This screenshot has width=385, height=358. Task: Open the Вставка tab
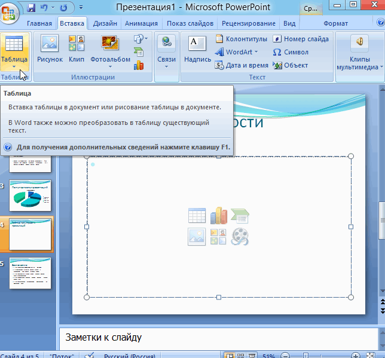pyautogui.click(x=72, y=23)
